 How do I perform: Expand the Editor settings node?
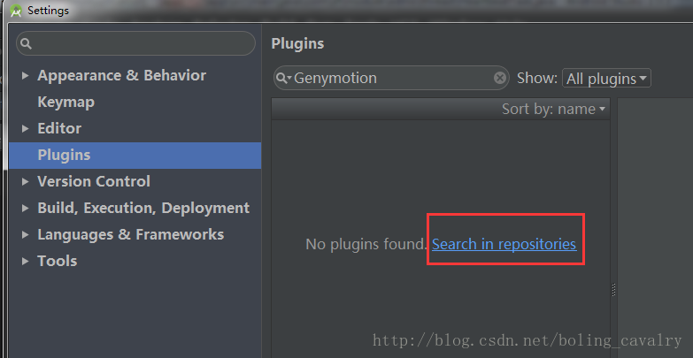[x=25, y=129]
